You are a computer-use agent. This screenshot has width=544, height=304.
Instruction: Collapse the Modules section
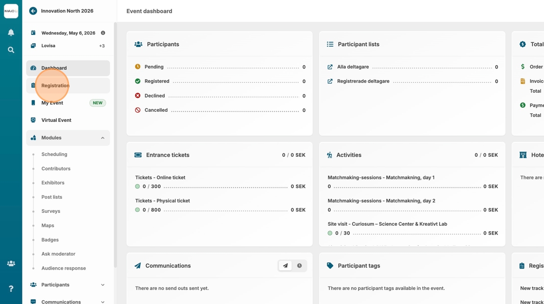102,138
